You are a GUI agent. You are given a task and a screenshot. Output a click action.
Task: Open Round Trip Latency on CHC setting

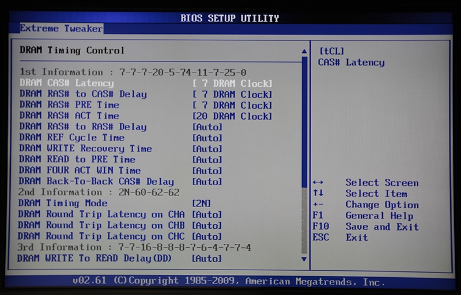[207, 236]
